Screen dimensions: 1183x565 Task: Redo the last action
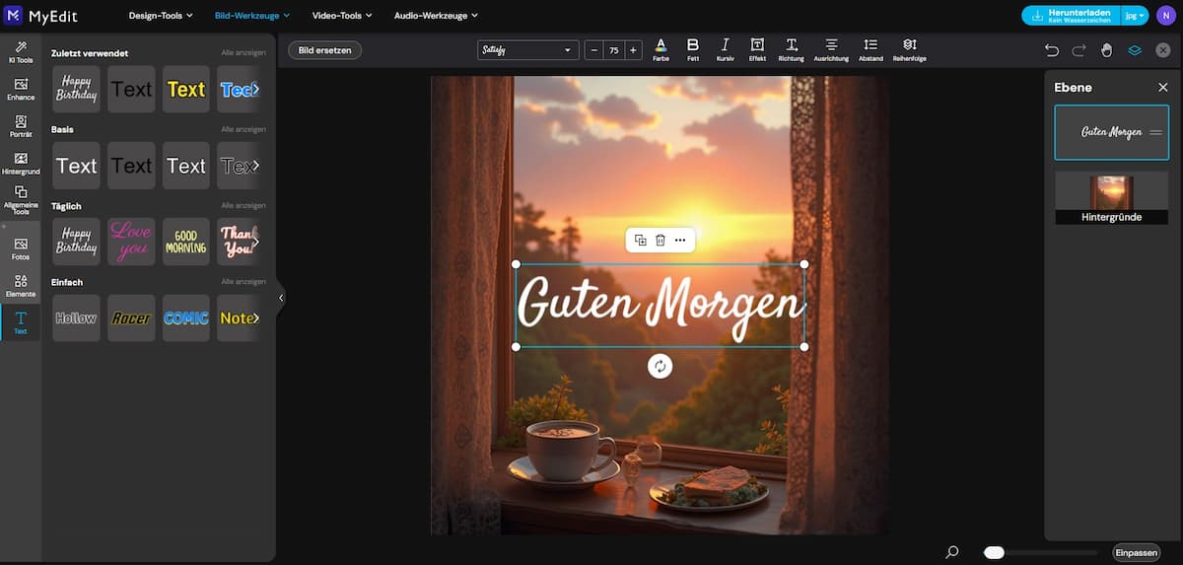pos(1079,49)
